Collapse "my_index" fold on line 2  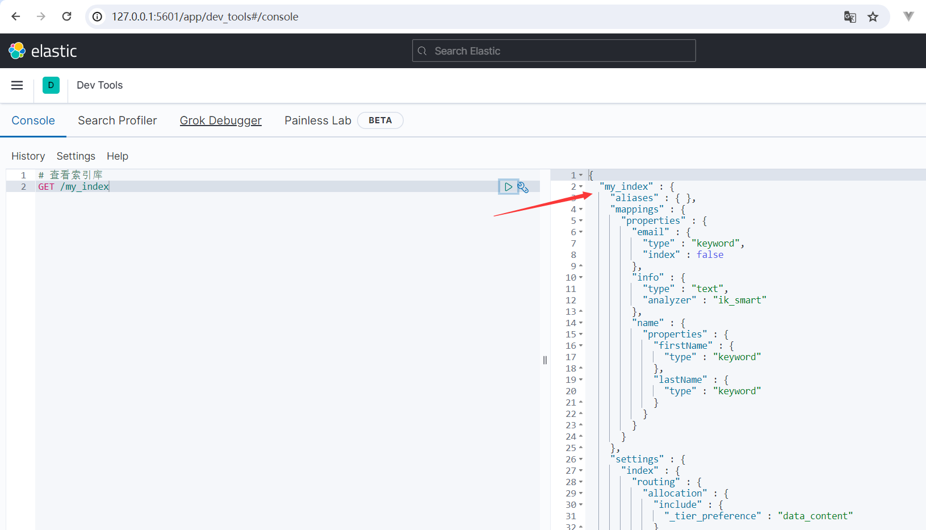(581, 187)
